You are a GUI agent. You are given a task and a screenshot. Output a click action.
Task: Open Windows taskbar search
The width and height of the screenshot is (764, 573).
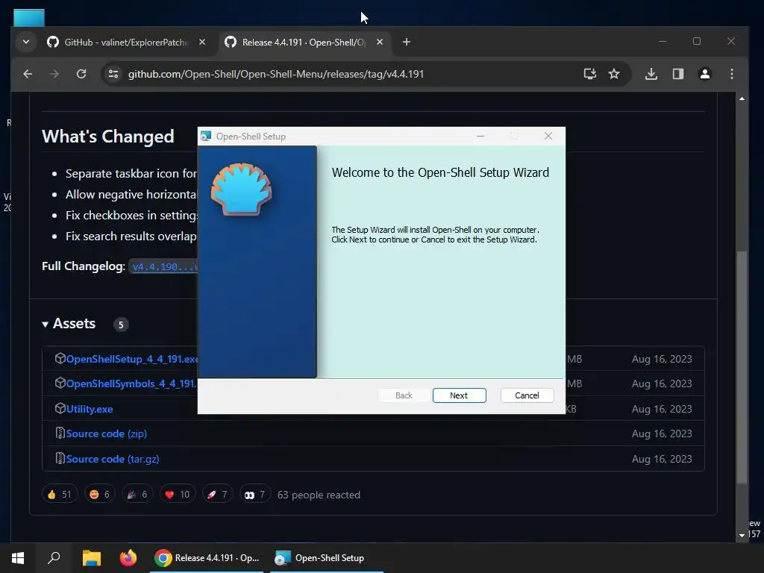(54, 558)
